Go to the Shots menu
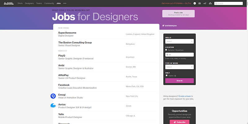This screenshot has height=124, width=248. click(20, 3)
